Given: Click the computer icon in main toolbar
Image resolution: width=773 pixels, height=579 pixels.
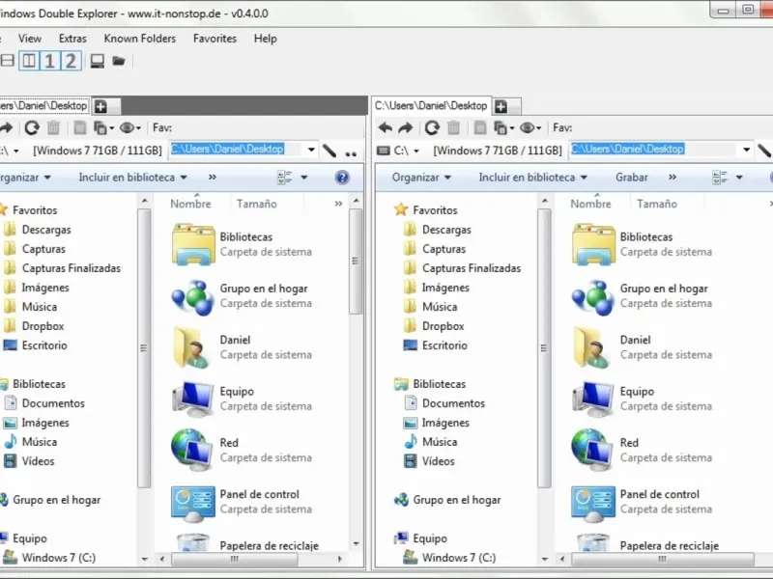Looking at the screenshot, I should (x=98, y=61).
